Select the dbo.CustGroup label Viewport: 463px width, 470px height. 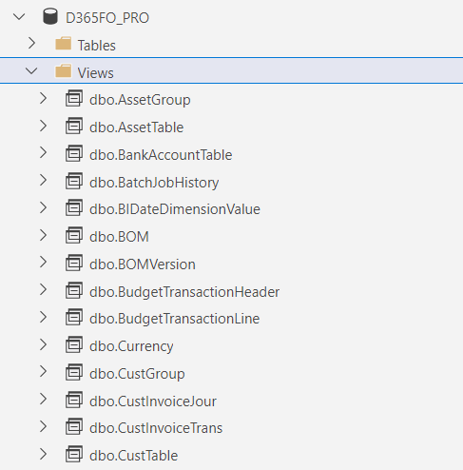137,375
